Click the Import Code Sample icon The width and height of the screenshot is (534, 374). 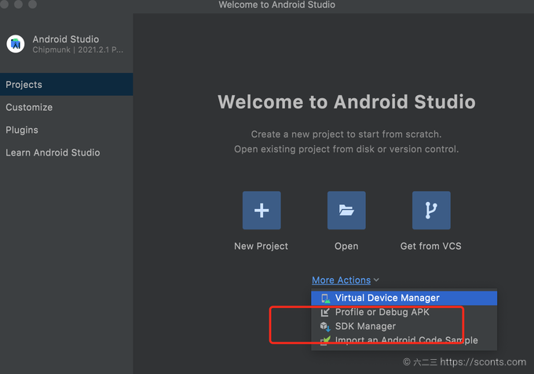(325, 340)
